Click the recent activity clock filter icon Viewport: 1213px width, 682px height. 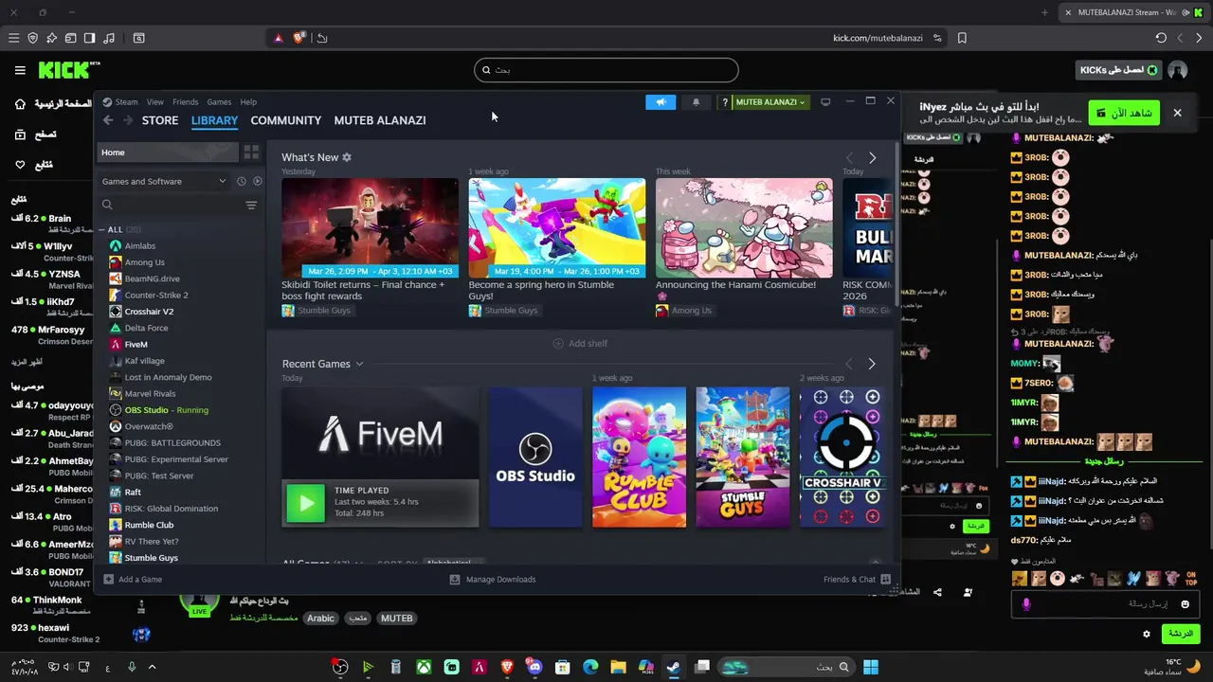(x=242, y=181)
